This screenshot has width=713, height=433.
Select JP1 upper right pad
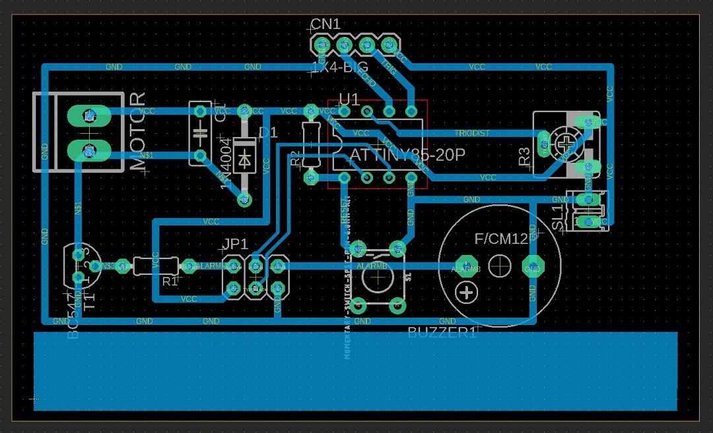point(278,266)
